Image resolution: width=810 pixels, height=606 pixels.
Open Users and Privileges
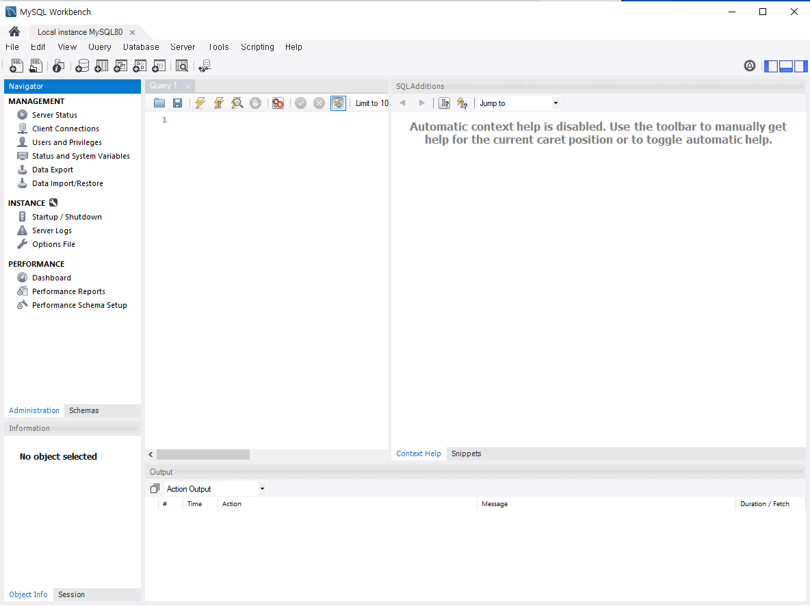point(67,142)
